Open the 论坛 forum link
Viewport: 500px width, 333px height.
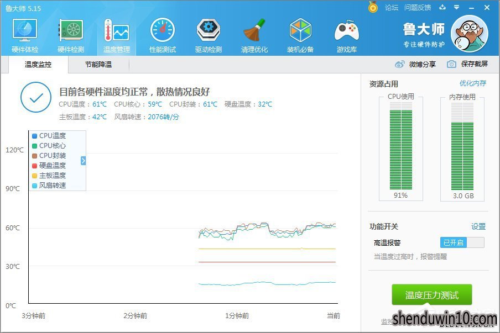tap(392, 8)
